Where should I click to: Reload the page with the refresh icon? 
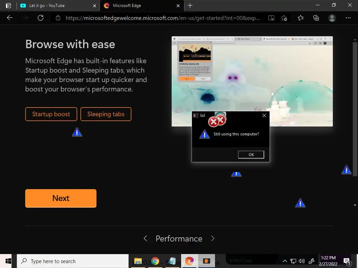[41, 18]
